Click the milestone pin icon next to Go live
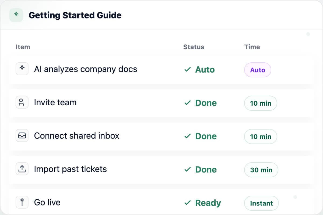Screen dimensions: 323x215 point(22,202)
